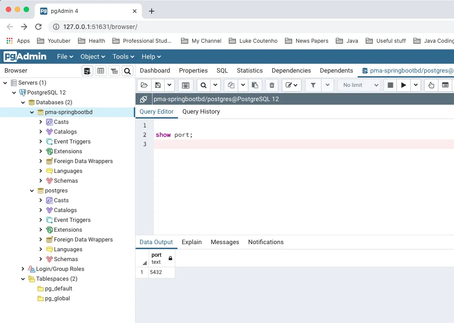This screenshot has width=454, height=323.
Task: Click the Execute query play button
Action: coord(404,85)
